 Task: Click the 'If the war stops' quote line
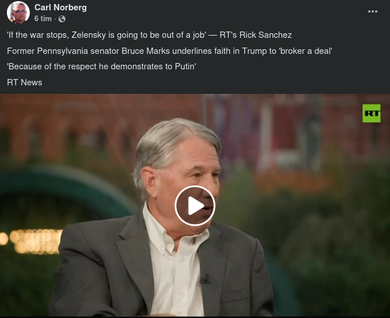tap(149, 35)
